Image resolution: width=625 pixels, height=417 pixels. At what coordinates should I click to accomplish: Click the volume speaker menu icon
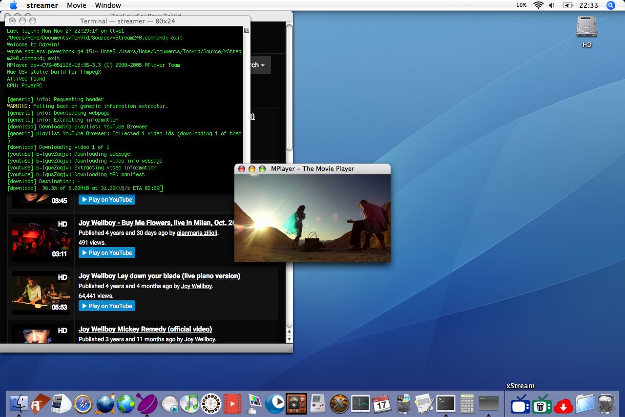click(x=552, y=5)
